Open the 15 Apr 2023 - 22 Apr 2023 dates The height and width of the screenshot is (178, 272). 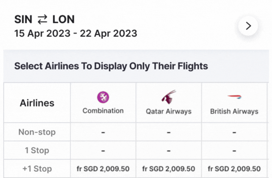(75, 33)
